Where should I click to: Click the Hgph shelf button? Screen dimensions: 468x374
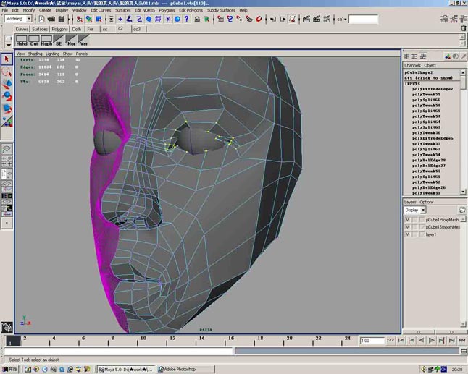tap(46, 41)
